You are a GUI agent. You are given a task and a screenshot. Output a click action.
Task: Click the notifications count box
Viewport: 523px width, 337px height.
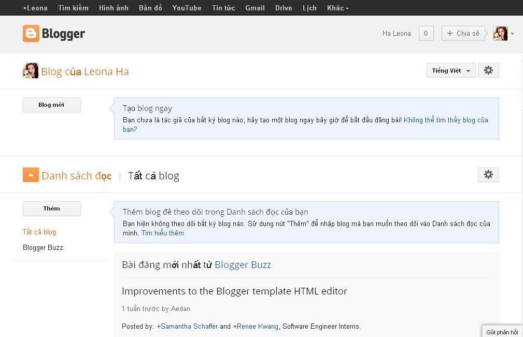pyautogui.click(x=426, y=34)
